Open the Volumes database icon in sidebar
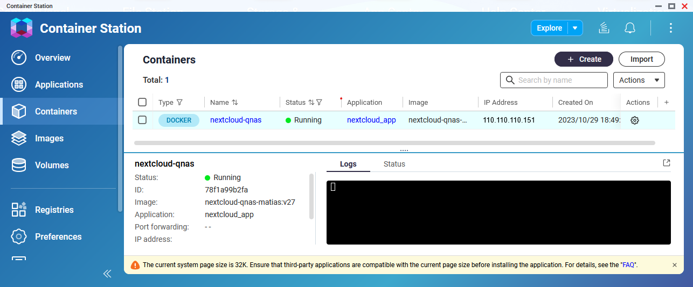Image resolution: width=693 pixels, height=287 pixels. pos(19,165)
